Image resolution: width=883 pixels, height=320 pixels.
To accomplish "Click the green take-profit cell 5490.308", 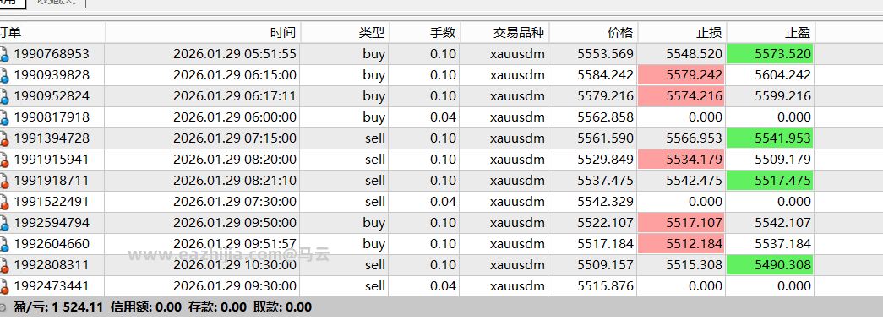I will 770,265.
